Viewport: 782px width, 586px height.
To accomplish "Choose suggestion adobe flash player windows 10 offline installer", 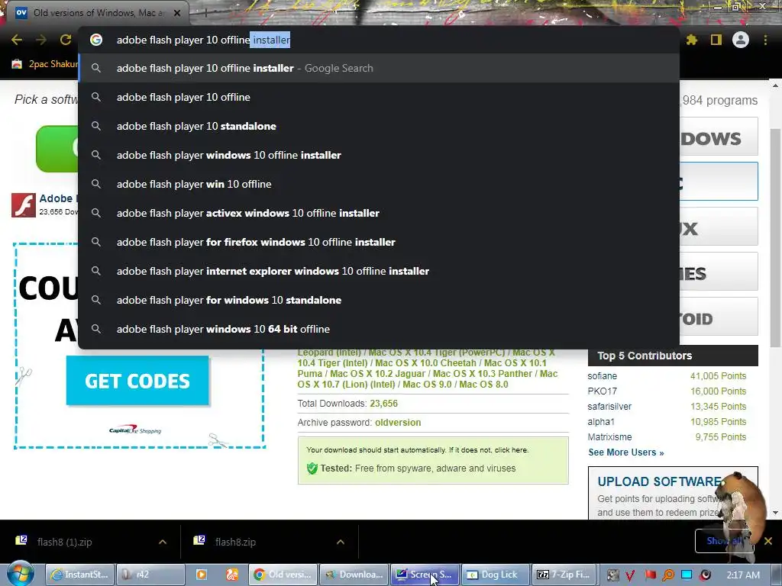I will pos(379,155).
